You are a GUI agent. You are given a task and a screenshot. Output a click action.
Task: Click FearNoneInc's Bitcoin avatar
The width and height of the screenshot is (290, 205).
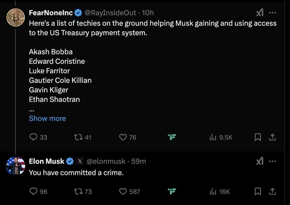16,17
